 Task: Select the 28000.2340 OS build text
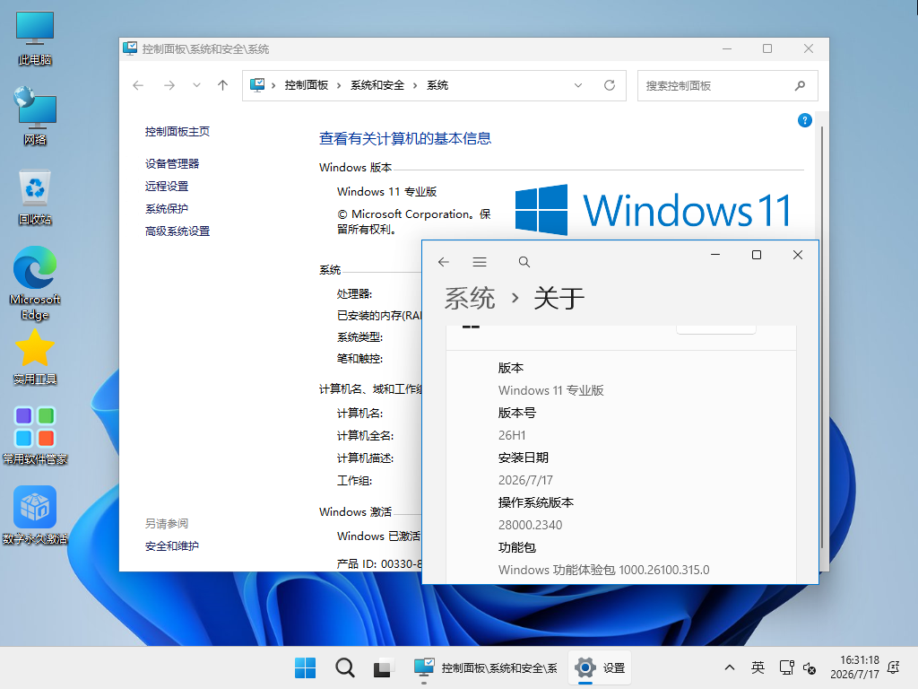530,525
